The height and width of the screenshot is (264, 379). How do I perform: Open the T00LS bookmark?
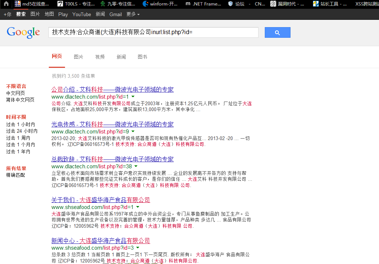coord(76,4)
